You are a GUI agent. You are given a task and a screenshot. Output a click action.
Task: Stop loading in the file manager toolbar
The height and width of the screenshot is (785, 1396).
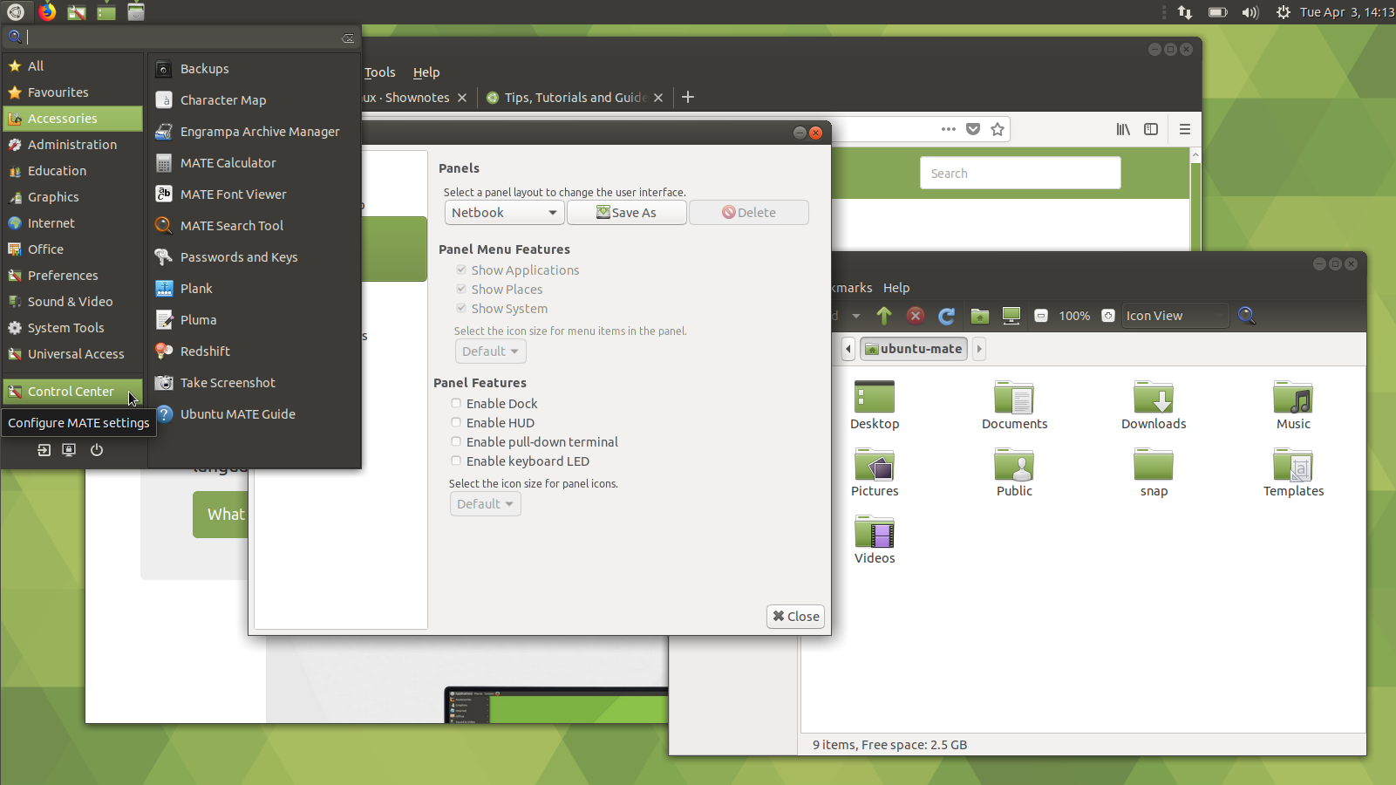coord(916,316)
